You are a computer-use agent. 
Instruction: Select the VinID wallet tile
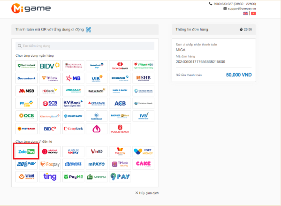point(97,152)
